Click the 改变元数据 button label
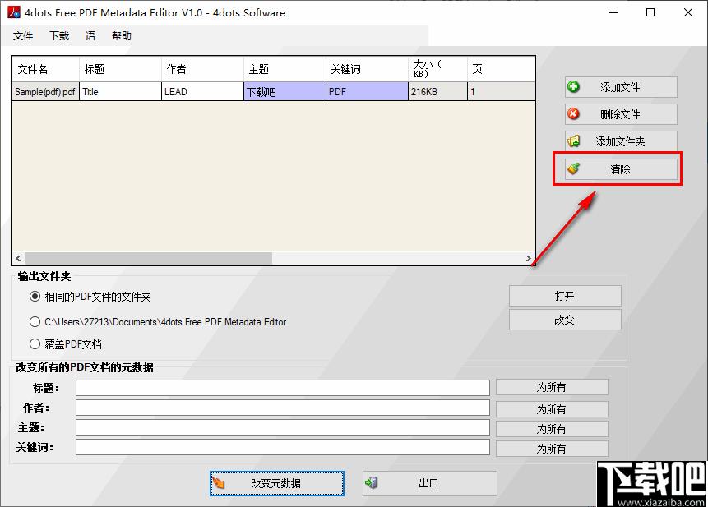The width and height of the screenshot is (708, 507). pyautogui.click(x=275, y=483)
